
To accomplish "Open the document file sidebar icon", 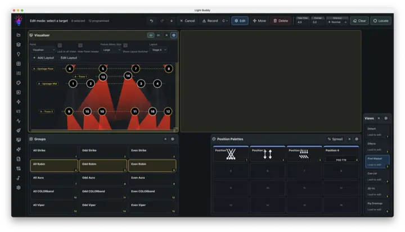I will coord(19,159).
